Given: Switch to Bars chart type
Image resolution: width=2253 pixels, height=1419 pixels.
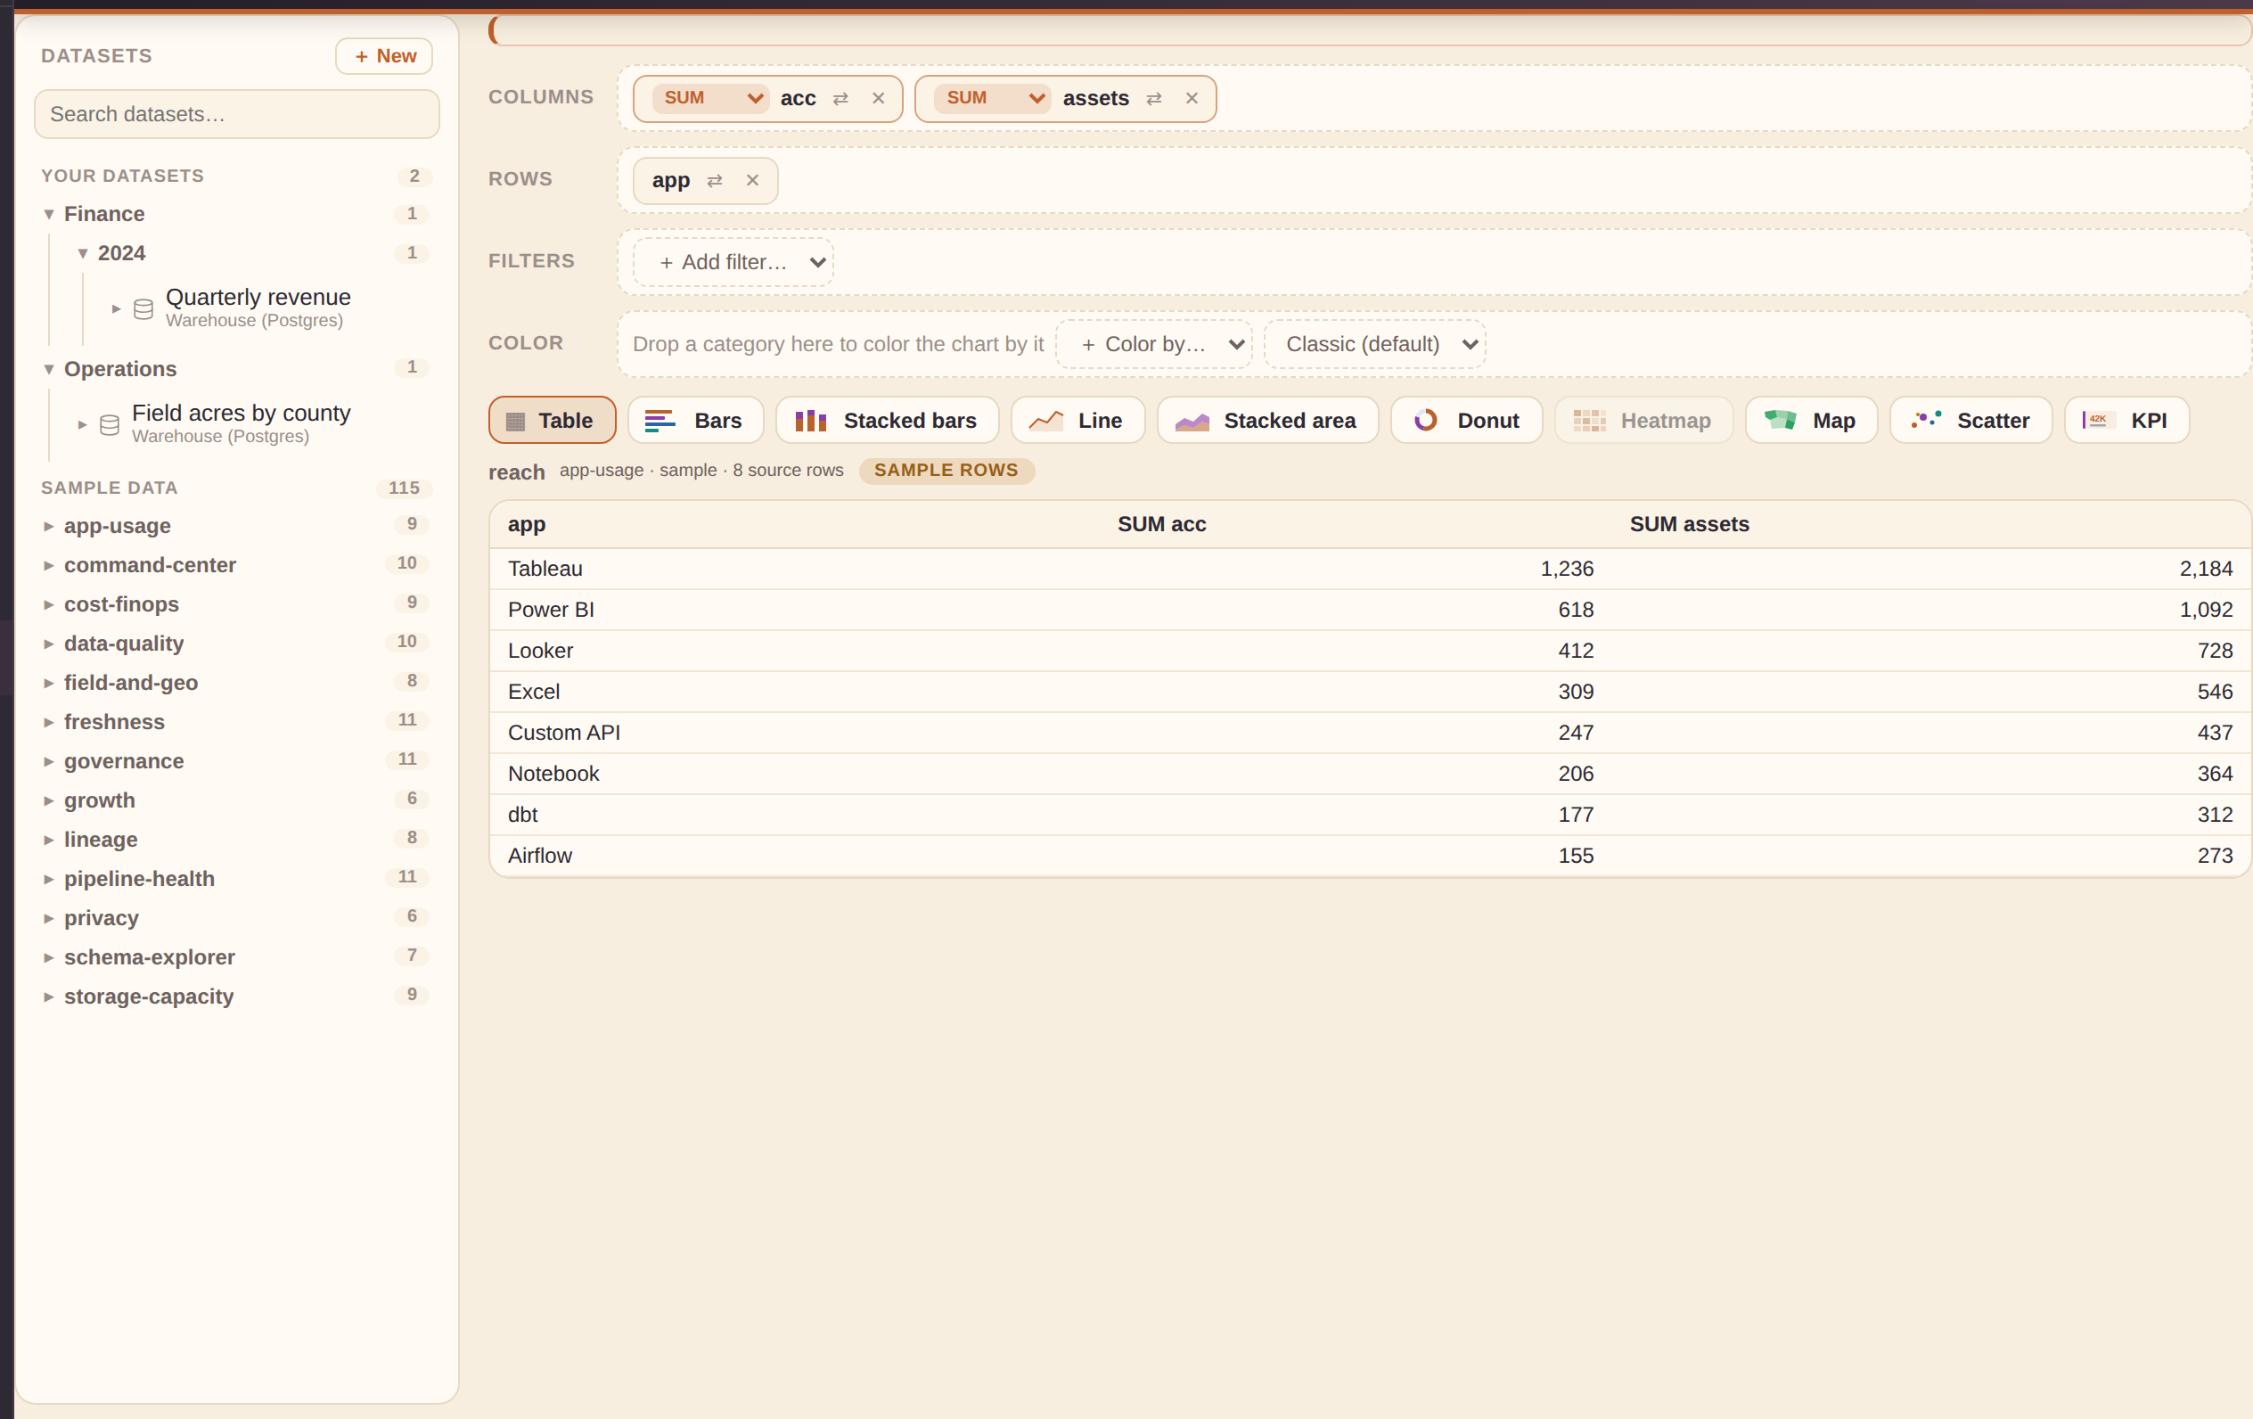Looking at the screenshot, I should (x=695, y=421).
